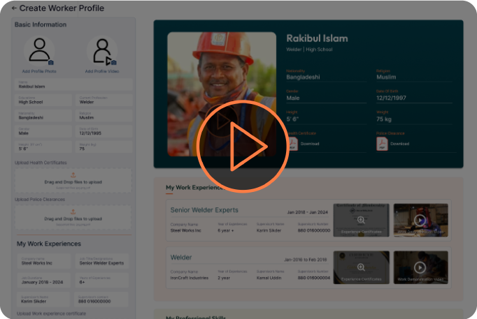477x319 pixels.
Task: Click the Add Profile Photo avatar icon
Action: tap(39, 52)
